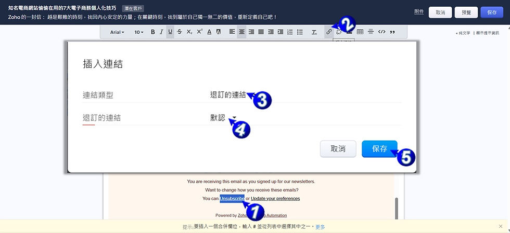510x233 pixels.
Task: Toggle italic formatting
Action: (161, 32)
